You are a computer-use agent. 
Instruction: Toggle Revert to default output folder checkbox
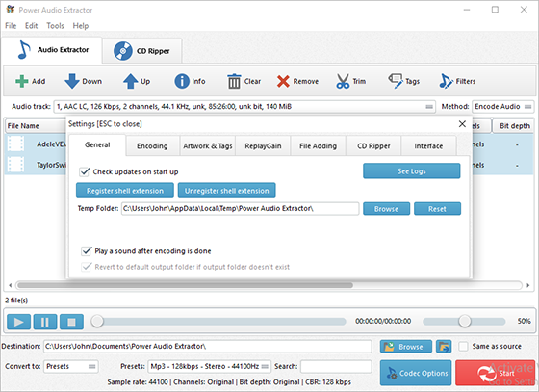click(87, 267)
